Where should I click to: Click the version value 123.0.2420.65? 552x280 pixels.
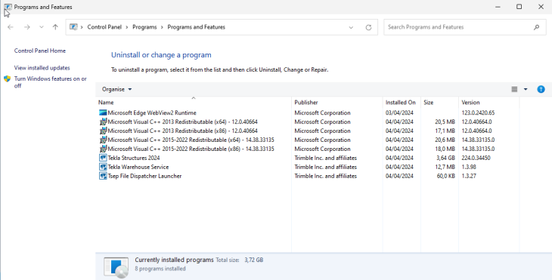(x=478, y=112)
